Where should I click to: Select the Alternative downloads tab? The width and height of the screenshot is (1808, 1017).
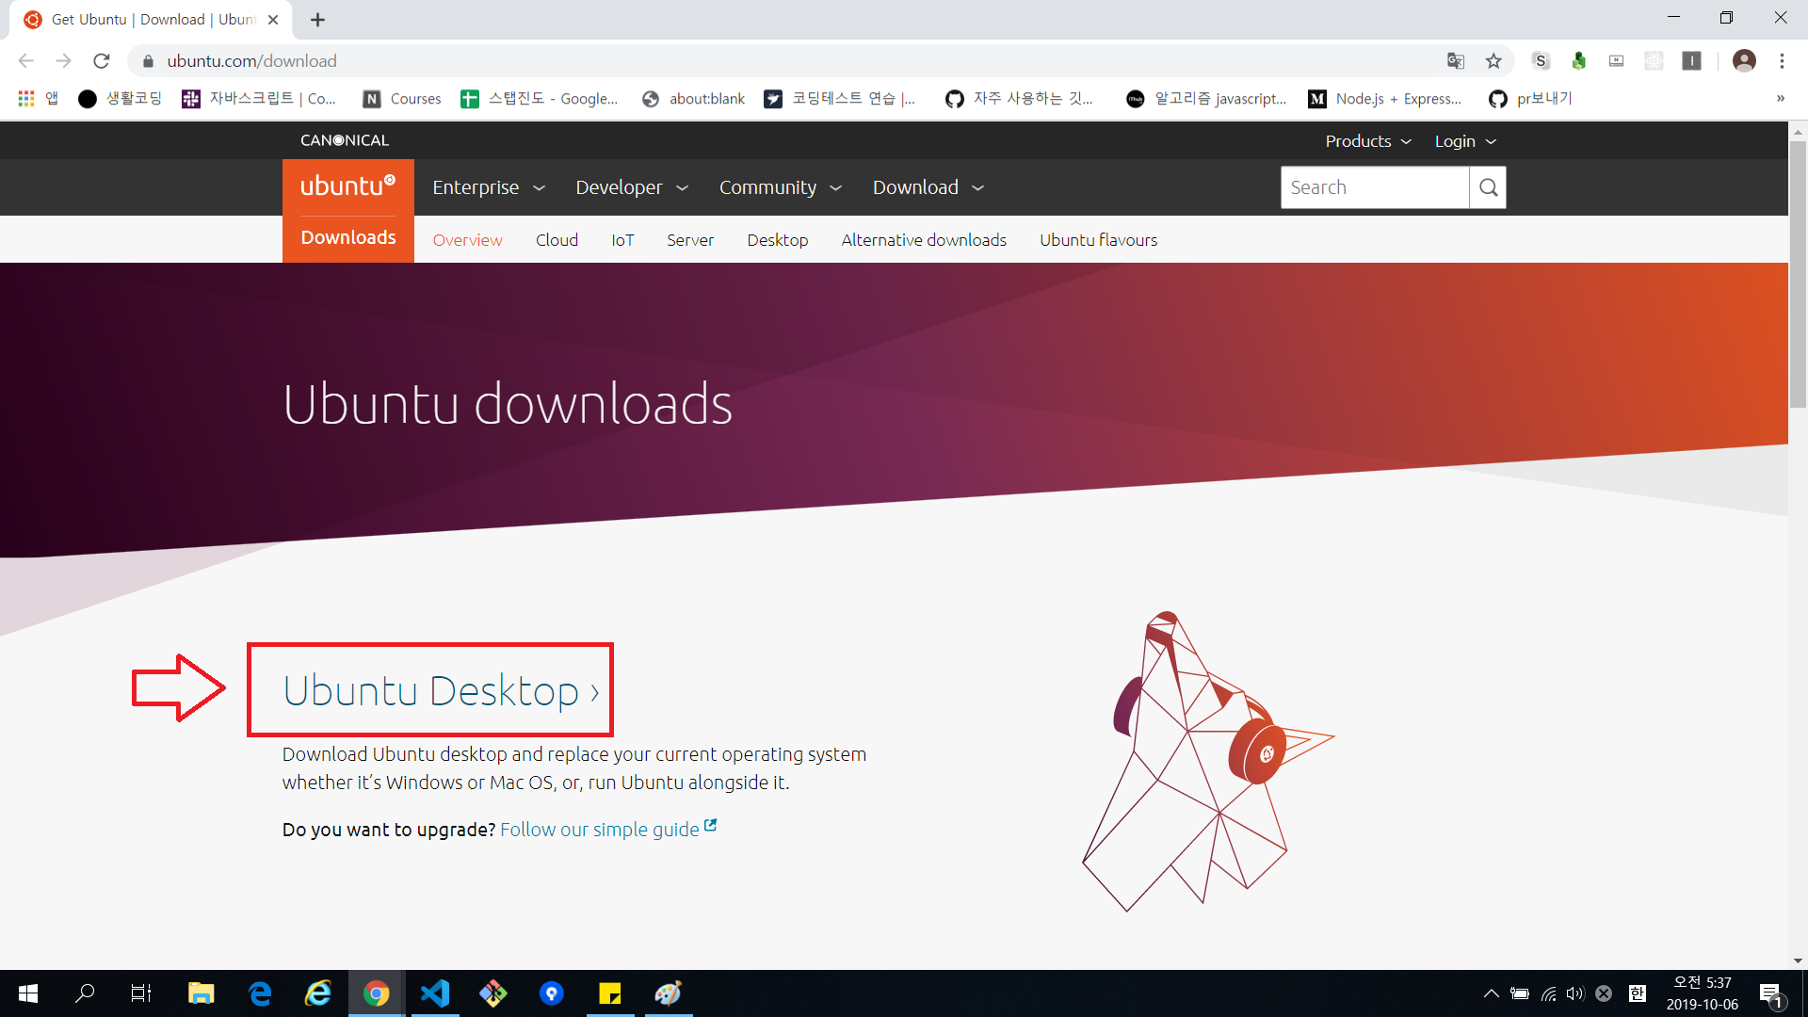[923, 240]
